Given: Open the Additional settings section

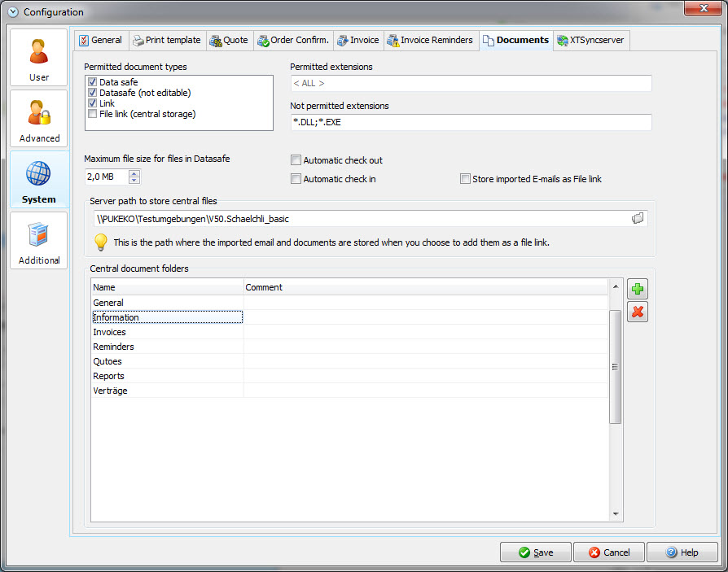Looking at the screenshot, I should tap(39, 241).
